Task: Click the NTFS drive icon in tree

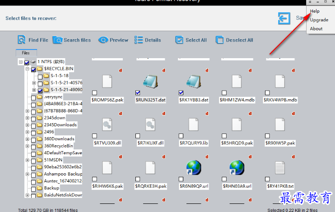Action: 33,62
